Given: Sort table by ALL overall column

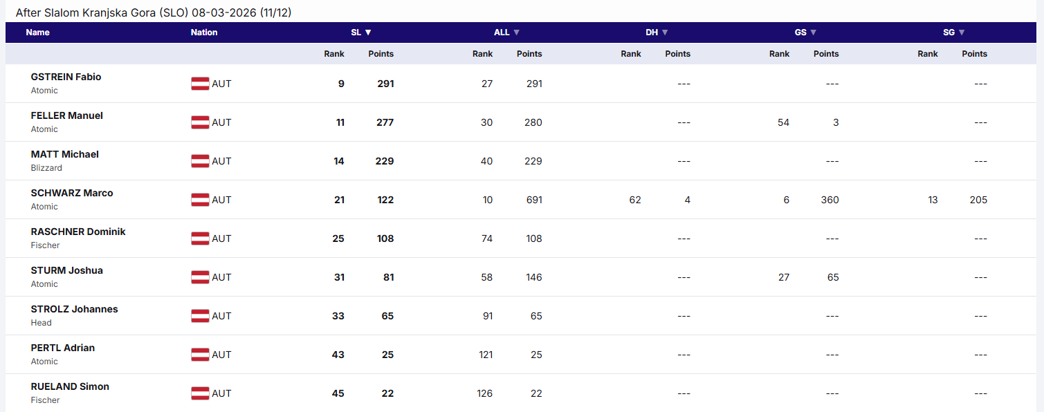Looking at the screenshot, I should coord(506,32).
